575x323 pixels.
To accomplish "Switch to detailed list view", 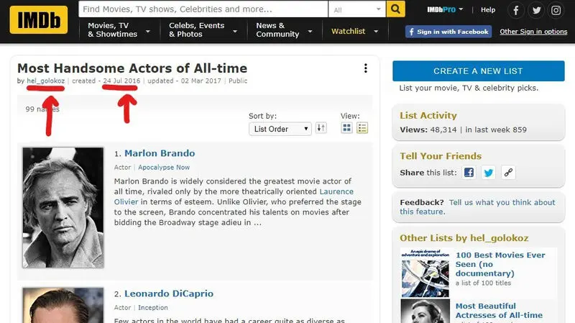I will (362, 128).
